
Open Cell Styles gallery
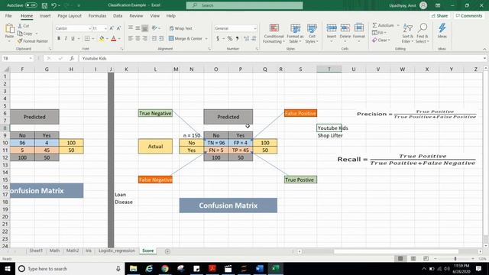click(x=312, y=34)
